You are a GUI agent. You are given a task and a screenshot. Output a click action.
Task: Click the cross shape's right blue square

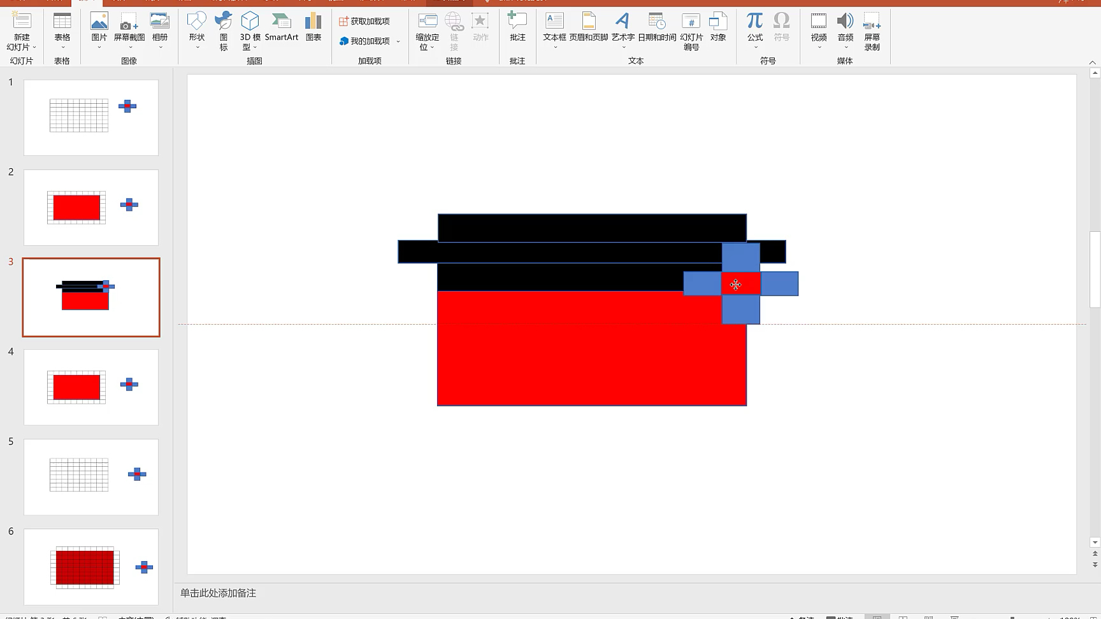pyautogui.click(x=779, y=283)
